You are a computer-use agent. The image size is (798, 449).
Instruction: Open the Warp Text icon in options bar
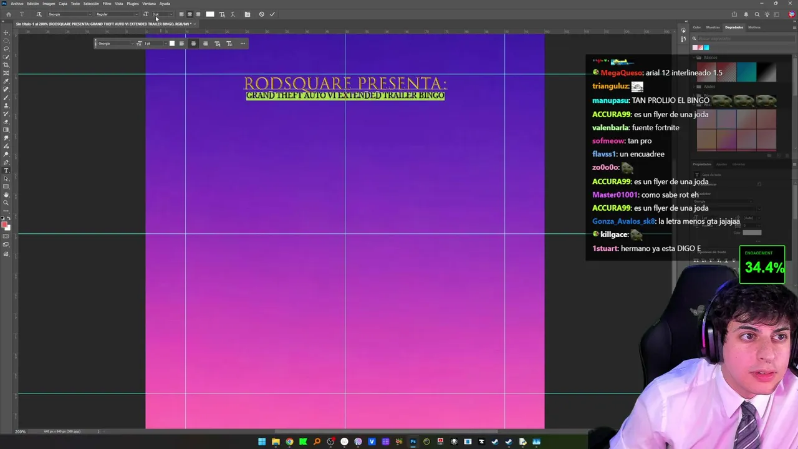(x=233, y=14)
